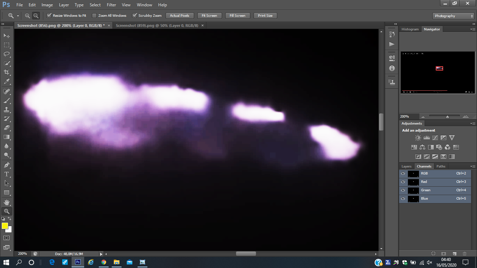Click the Fit Screen button
The width and height of the screenshot is (477, 268).
[x=209, y=16]
